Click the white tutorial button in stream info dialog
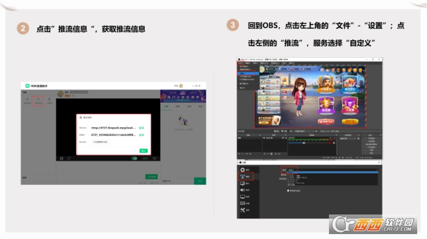 (x=100, y=142)
